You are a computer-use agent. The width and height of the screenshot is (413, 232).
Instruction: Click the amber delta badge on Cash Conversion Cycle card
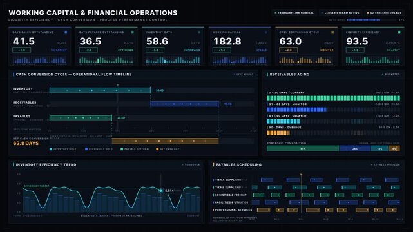pos(288,50)
